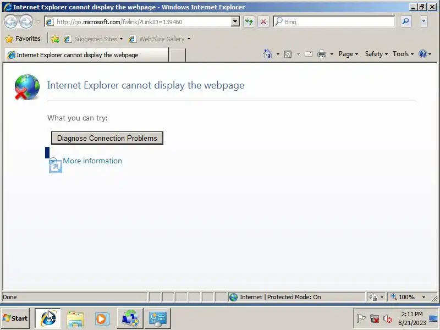The height and width of the screenshot is (330, 440).
Task: Open the network computers icon in taskbar
Action: click(130, 318)
